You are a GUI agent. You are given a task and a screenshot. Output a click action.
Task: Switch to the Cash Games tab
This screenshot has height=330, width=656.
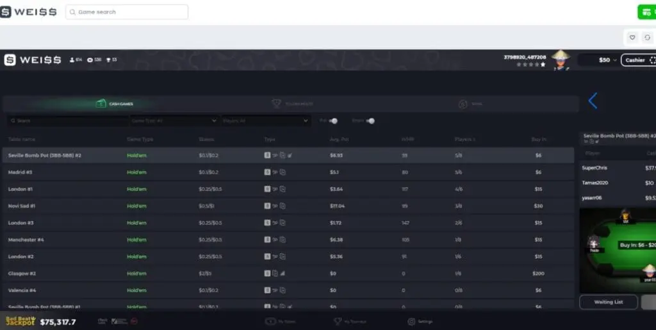tap(115, 104)
